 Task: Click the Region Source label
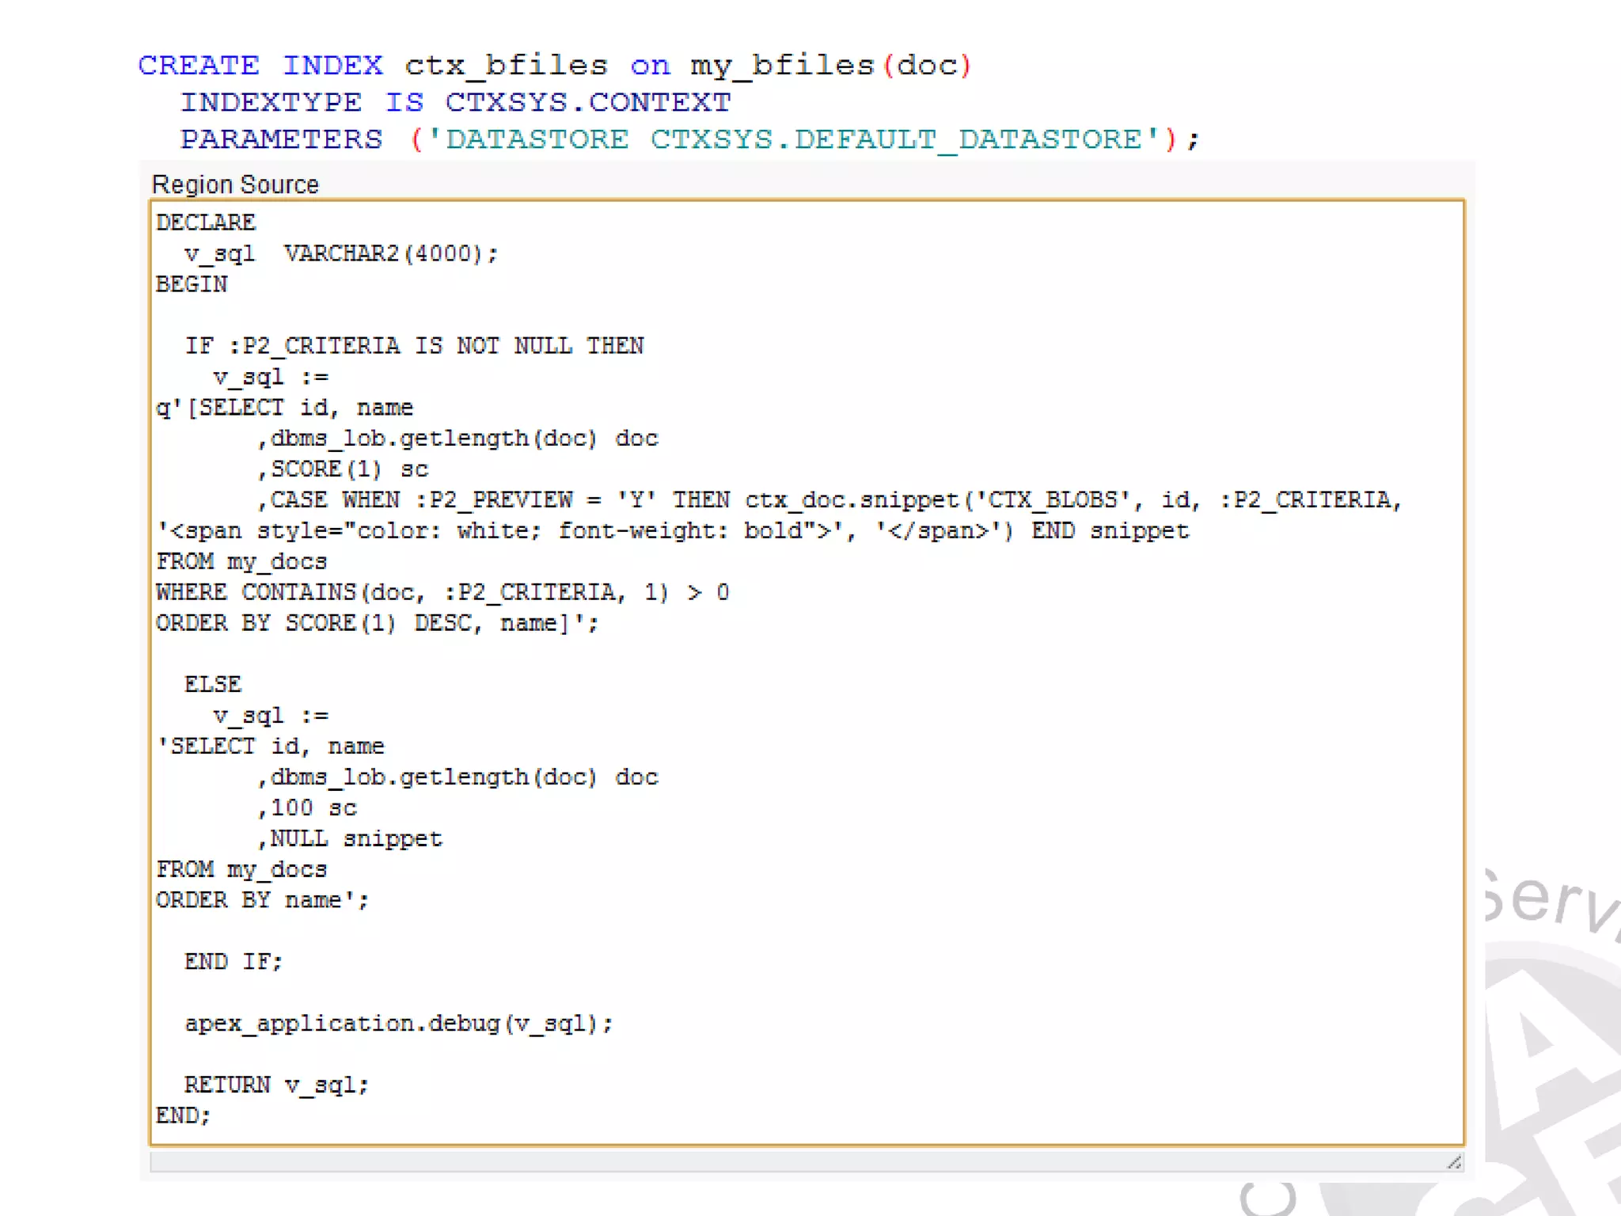[x=235, y=184]
